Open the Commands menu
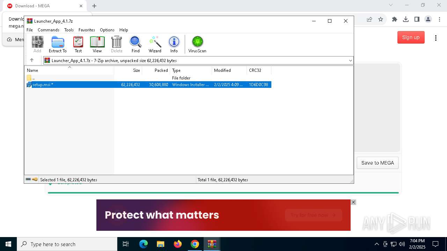The height and width of the screenshot is (251, 447). click(x=49, y=30)
